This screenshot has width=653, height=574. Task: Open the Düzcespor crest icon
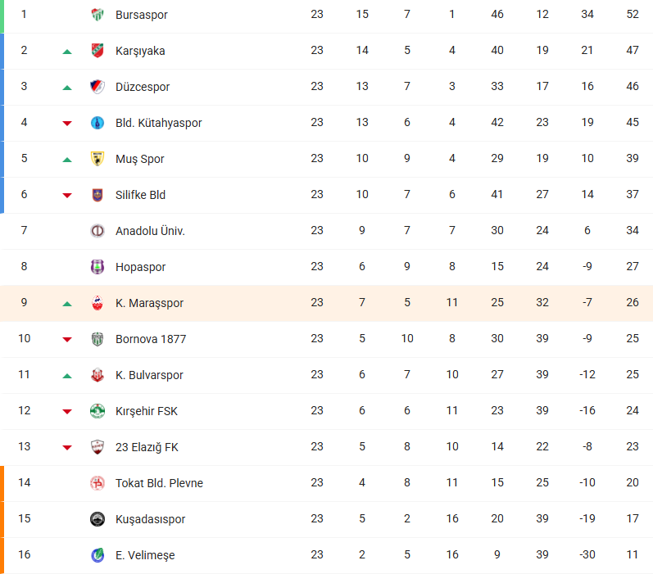tap(97, 87)
